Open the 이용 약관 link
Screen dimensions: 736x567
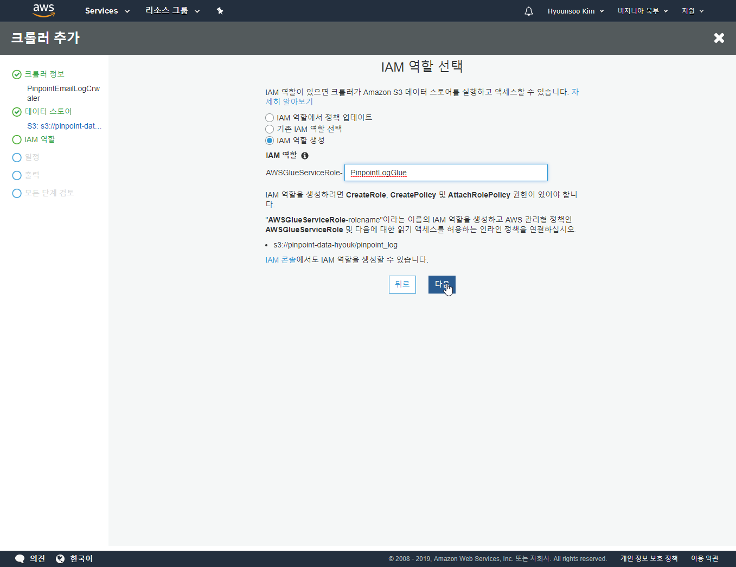coord(705,559)
